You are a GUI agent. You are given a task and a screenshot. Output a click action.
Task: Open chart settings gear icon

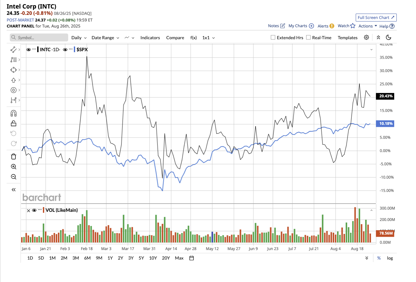(366, 37)
